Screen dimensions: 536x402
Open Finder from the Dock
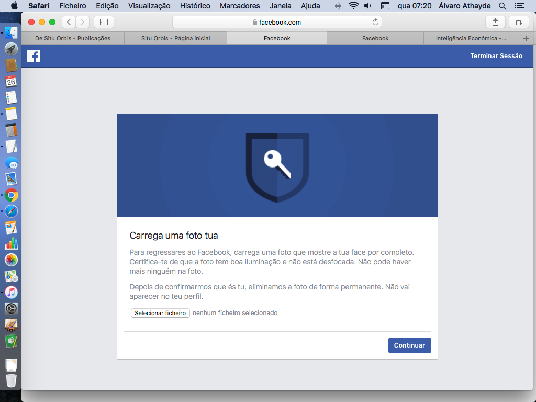click(12, 33)
